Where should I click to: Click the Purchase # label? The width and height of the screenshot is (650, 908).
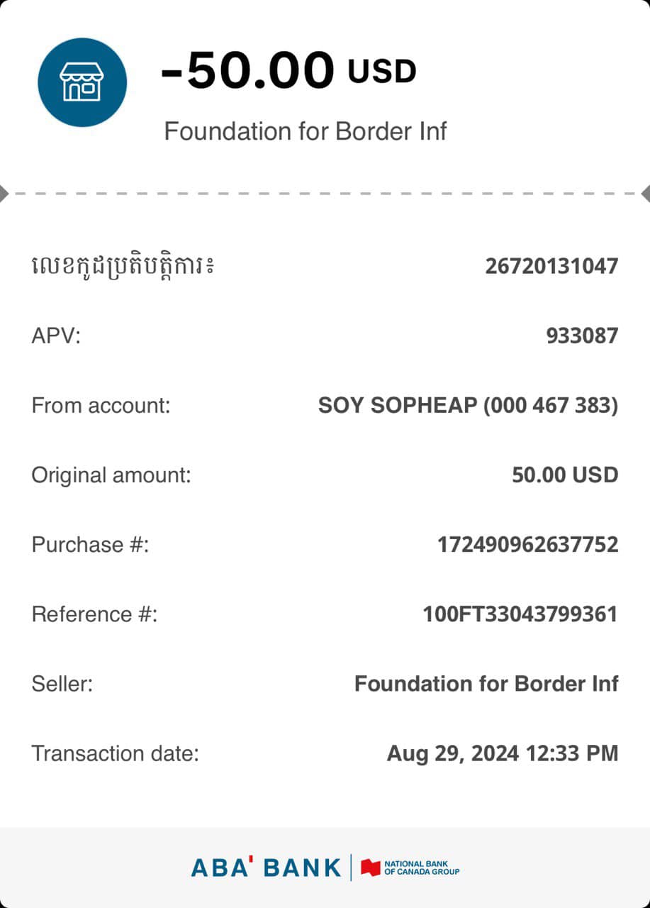click(x=90, y=544)
